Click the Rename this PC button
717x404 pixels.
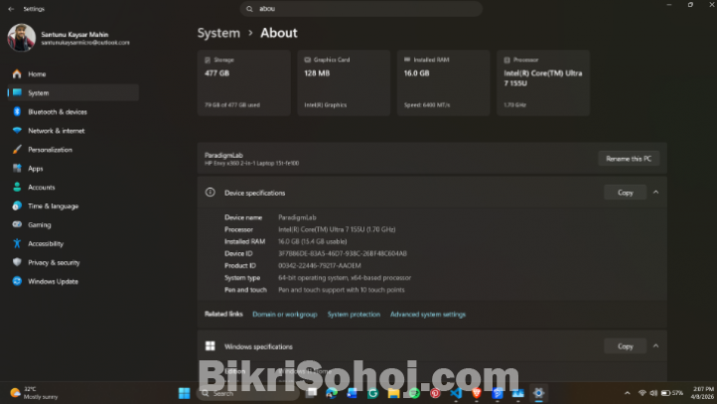coord(628,159)
